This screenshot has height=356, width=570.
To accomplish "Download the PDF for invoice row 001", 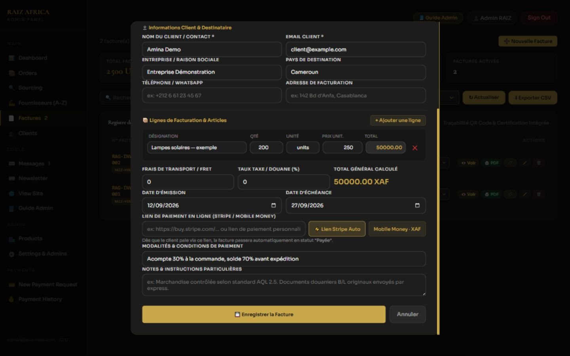I will [x=492, y=194].
